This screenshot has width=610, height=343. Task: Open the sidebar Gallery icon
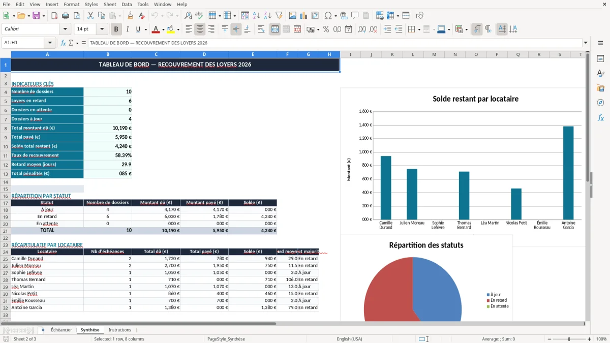pos(600,88)
